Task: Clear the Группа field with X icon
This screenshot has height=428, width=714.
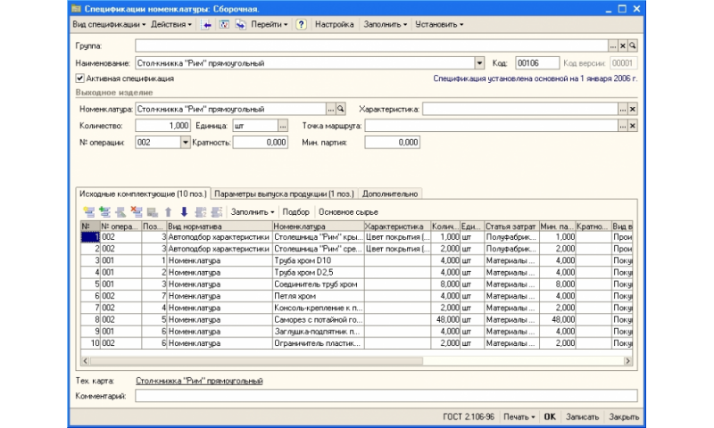Action: click(623, 45)
